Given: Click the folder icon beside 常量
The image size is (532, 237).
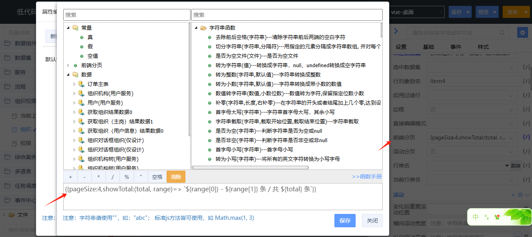Looking at the screenshot, I should (75, 28).
